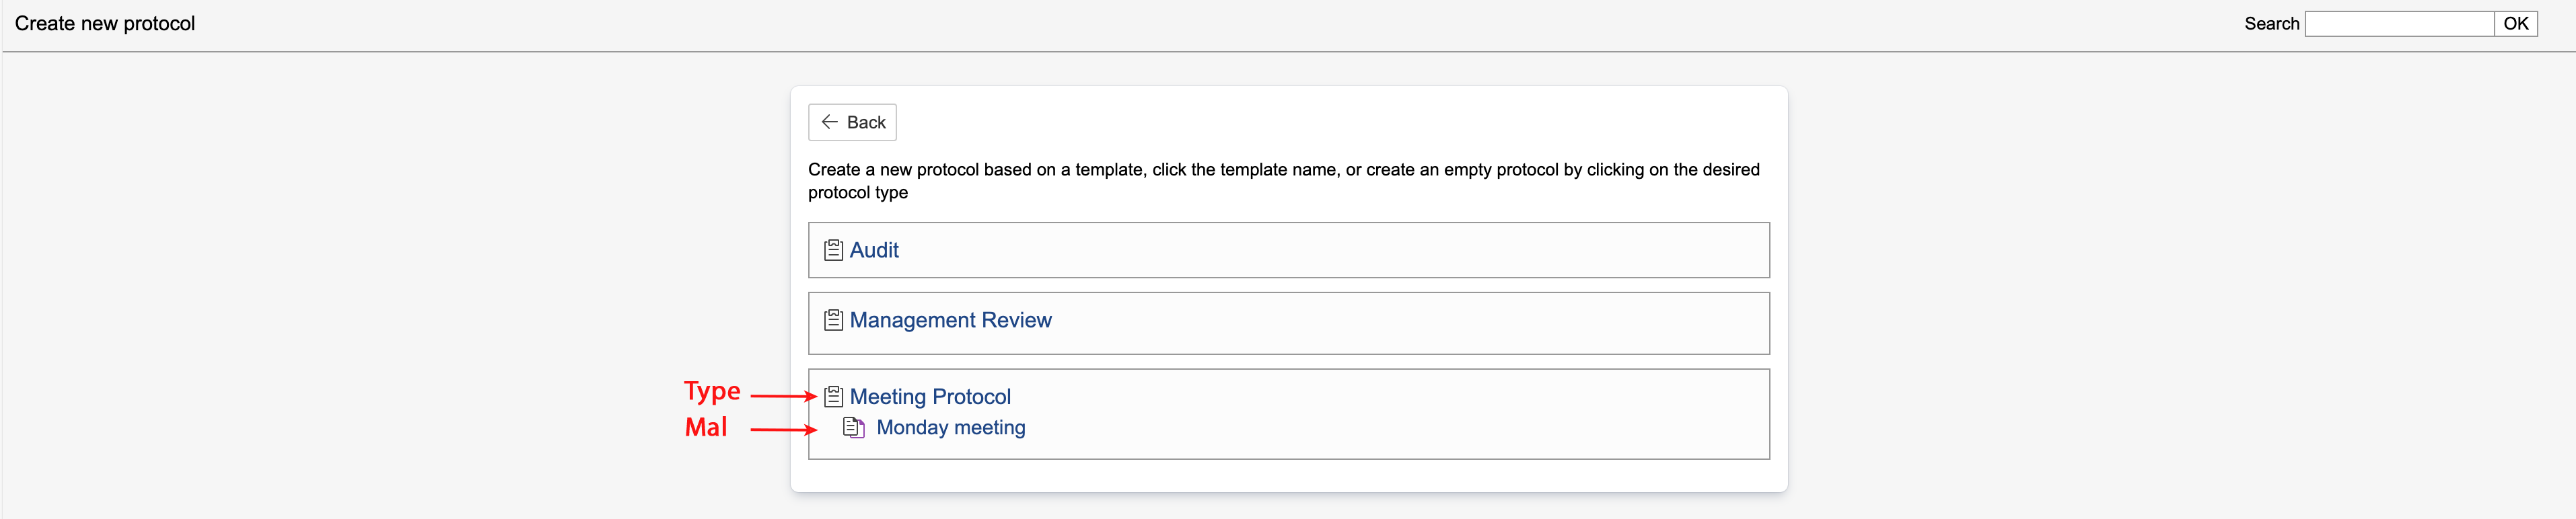Image resolution: width=2576 pixels, height=519 pixels.
Task: Click the template instructions paragraph
Action: pos(1283,181)
